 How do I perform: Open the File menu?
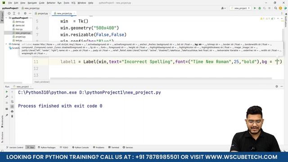10,3
